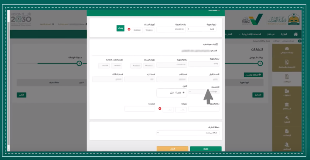310x160 pixels.
Task: Clear the passport date with red X
Action: (x=160, y=109)
